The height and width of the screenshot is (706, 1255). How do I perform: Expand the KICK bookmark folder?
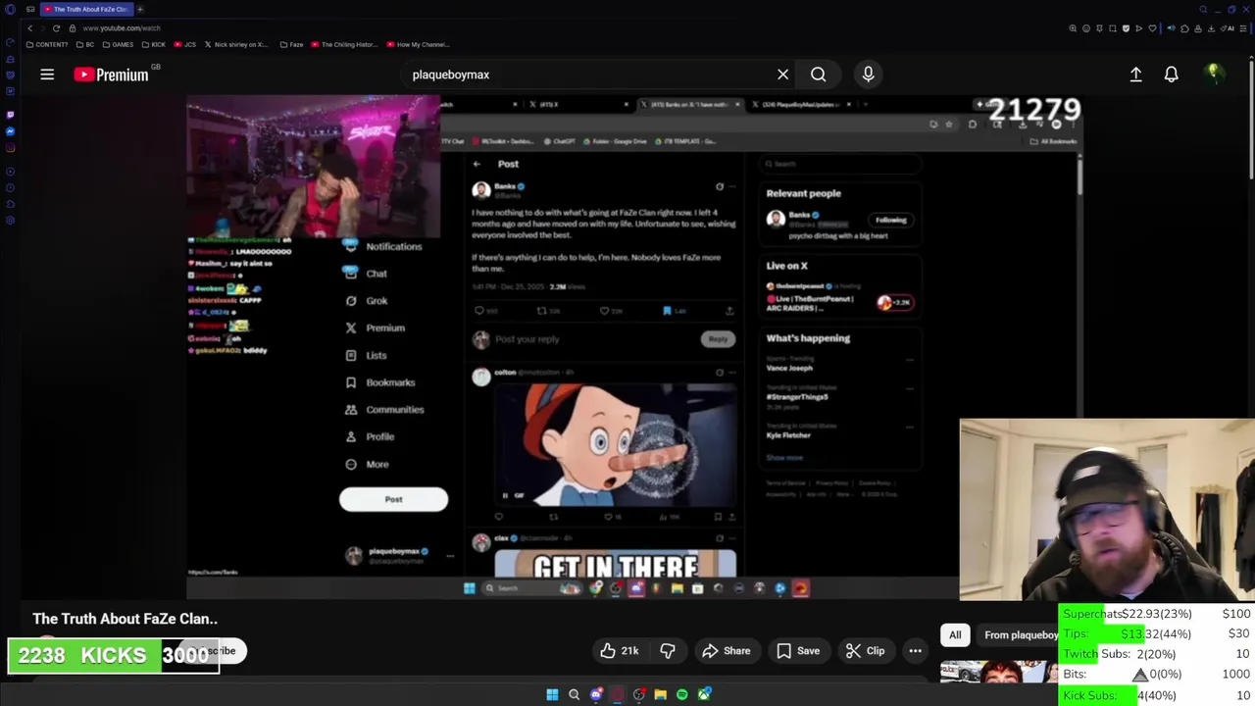point(154,44)
